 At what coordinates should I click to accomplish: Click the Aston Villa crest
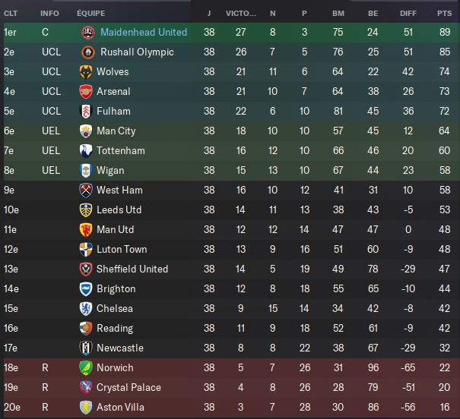pos(86,408)
